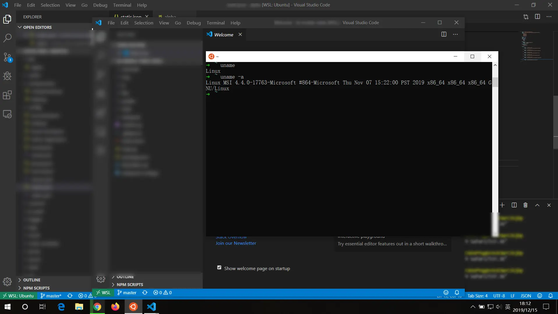
Task: Open Firefox from the taskbar
Action: pos(115,307)
